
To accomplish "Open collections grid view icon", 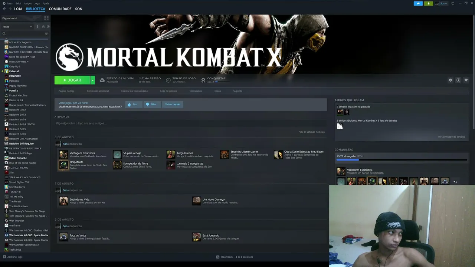I will pos(46,18).
